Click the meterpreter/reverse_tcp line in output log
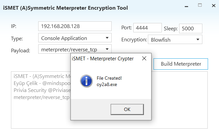This screenshot has height=133, width=219. (42, 97)
